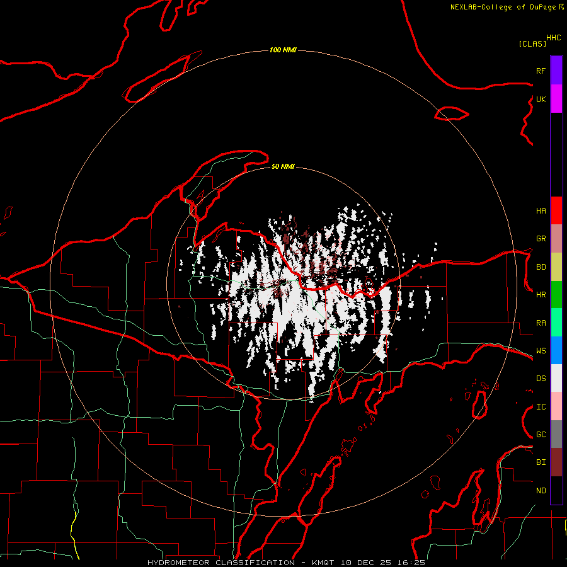Click the BI legend label

pos(541,462)
